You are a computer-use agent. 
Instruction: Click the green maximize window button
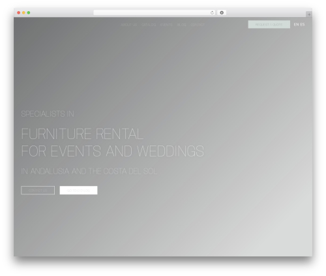point(29,13)
